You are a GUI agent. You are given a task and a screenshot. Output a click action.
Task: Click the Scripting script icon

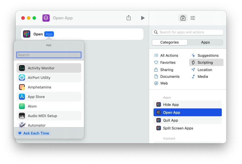click(193, 62)
